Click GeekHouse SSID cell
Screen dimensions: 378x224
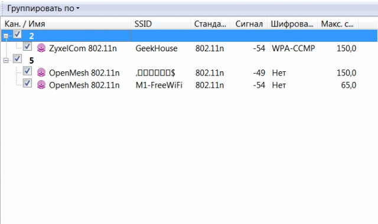(x=157, y=48)
